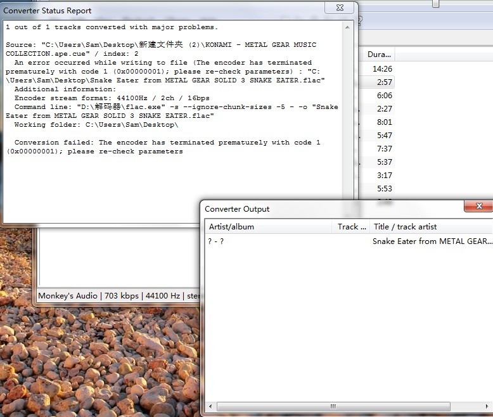Click left arrow of Converter Output scrollbar
The height and width of the screenshot is (417, 493).
[x=210, y=406]
